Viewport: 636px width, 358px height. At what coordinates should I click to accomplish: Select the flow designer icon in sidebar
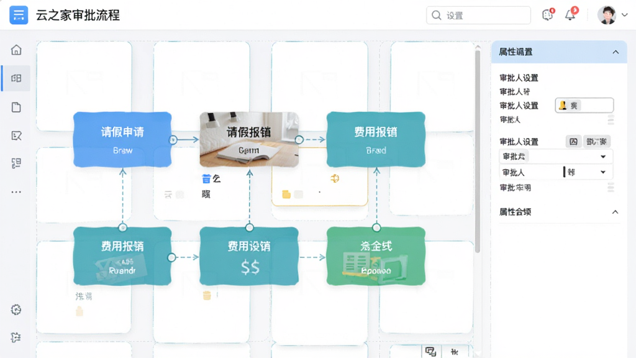click(x=16, y=78)
